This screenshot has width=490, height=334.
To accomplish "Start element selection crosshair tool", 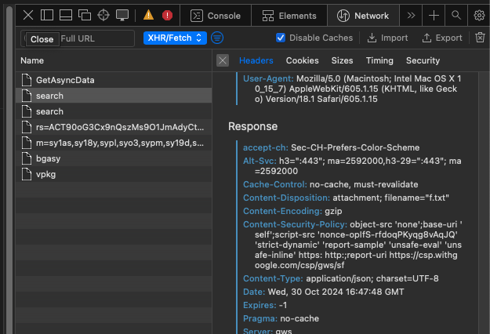I will point(103,15).
